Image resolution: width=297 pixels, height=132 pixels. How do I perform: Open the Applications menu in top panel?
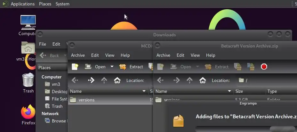22,4
